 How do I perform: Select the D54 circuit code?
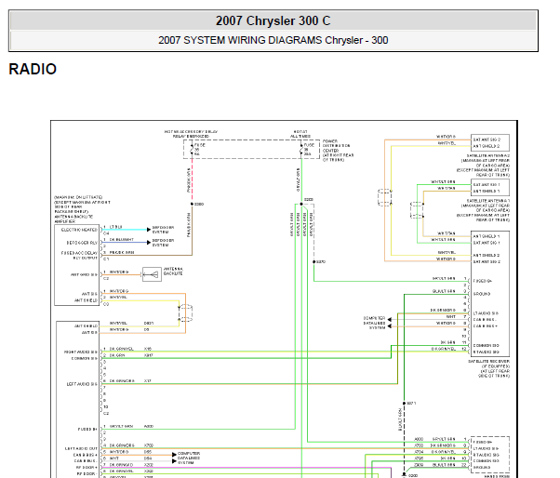pos(148,458)
